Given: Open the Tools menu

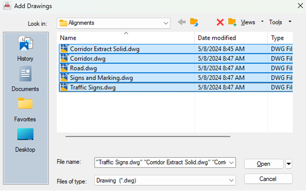Looking at the screenshot, I should (276, 22).
